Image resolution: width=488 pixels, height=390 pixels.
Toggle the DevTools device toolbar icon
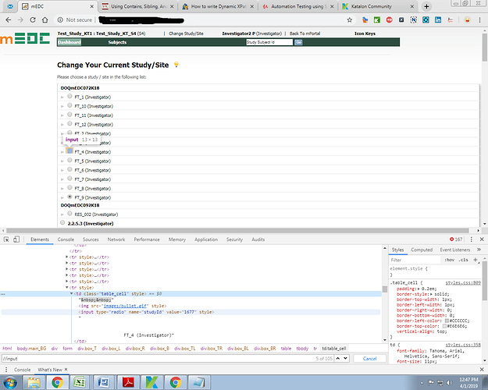pos(17,239)
